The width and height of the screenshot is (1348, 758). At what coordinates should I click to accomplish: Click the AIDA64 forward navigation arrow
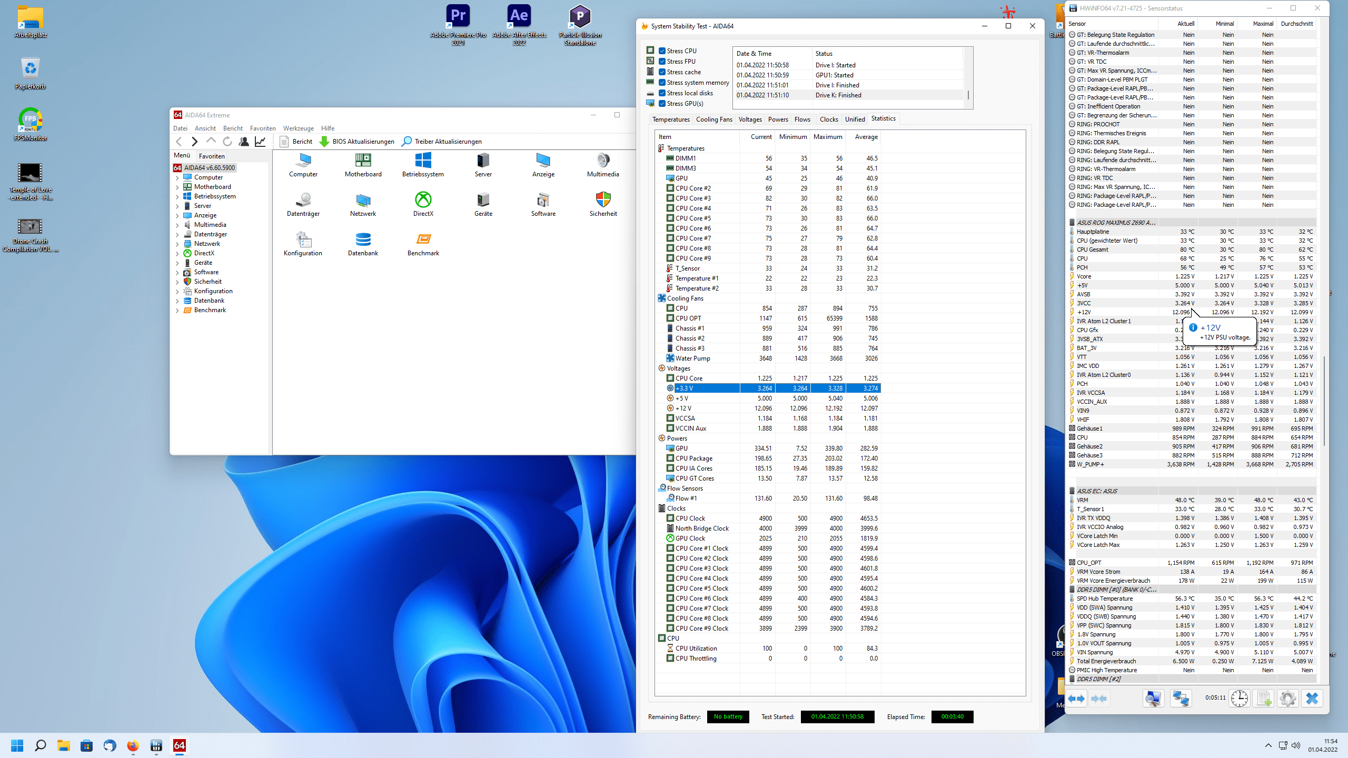[195, 141]
